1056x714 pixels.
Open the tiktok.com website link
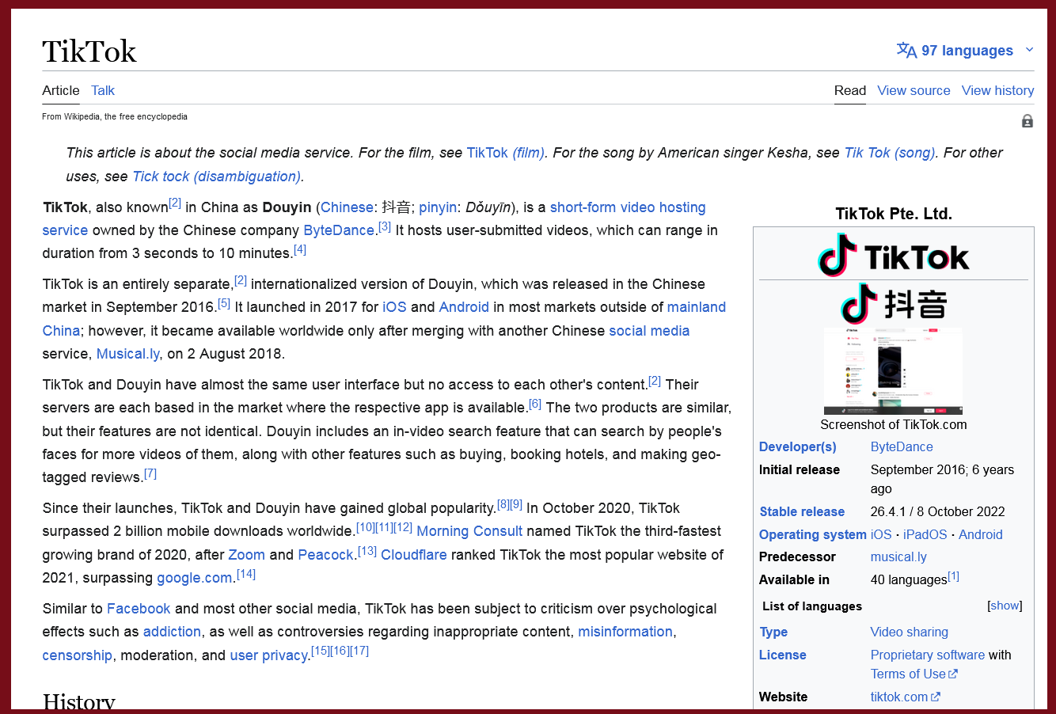899,697
